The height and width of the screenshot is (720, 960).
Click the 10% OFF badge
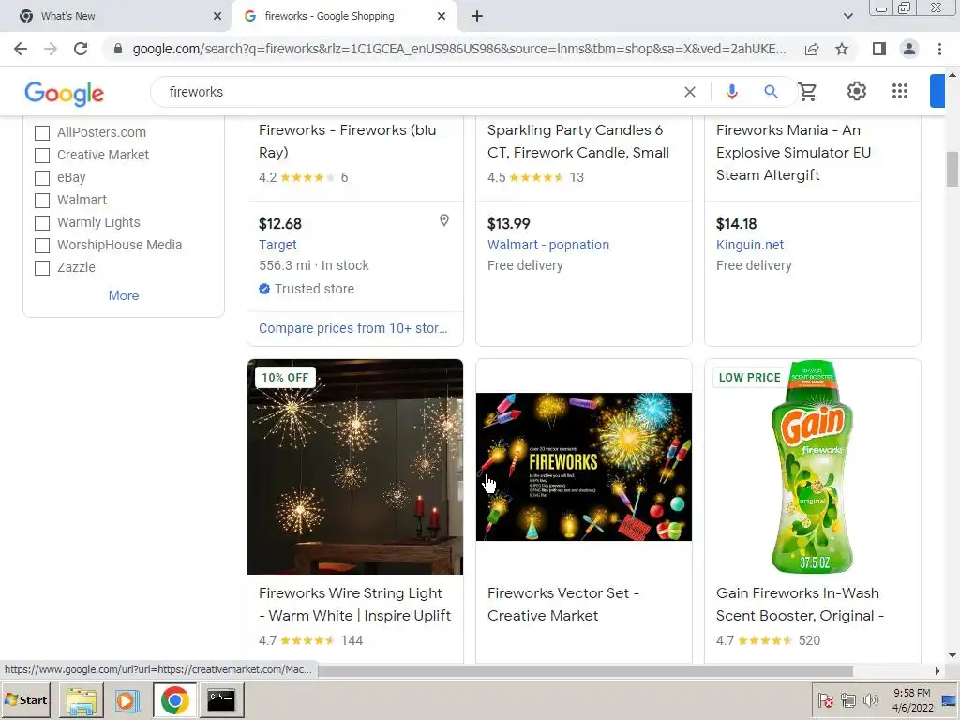[x=285, y=378]
